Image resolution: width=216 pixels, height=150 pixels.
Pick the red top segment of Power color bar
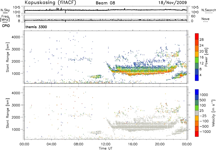pos(197,36)
